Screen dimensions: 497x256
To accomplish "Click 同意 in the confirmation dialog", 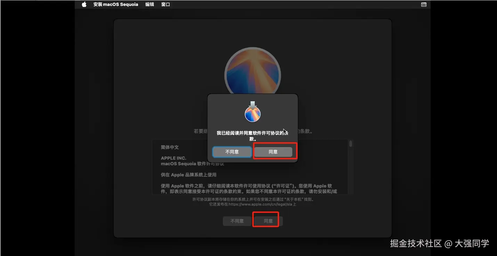I will 273,152.
